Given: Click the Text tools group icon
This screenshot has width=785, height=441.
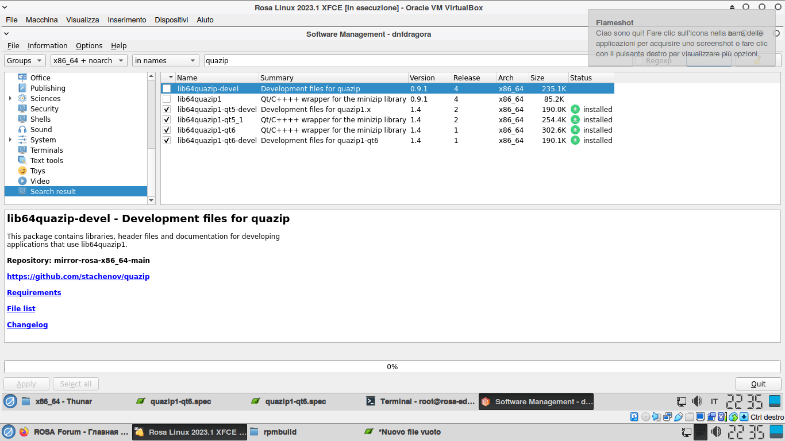Looking at the screenshot, I should pyautogui.click(x=22, y=160).
